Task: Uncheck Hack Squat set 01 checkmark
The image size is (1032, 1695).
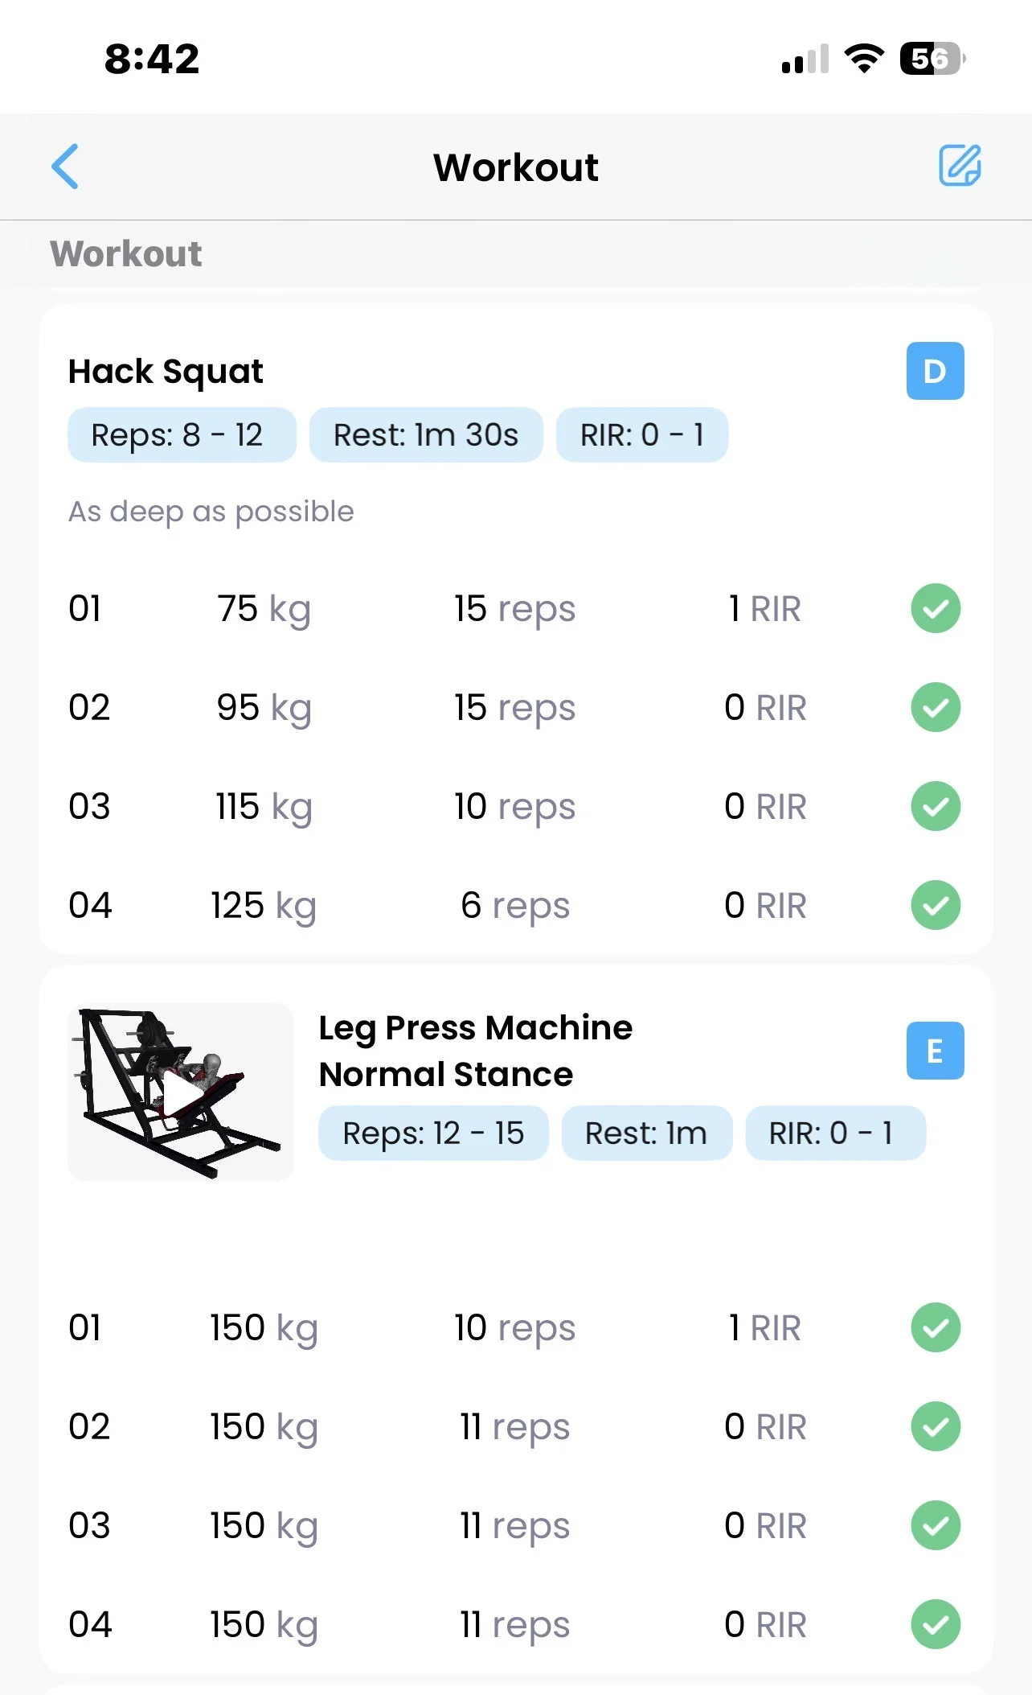Action: click(x=936, y=609)
